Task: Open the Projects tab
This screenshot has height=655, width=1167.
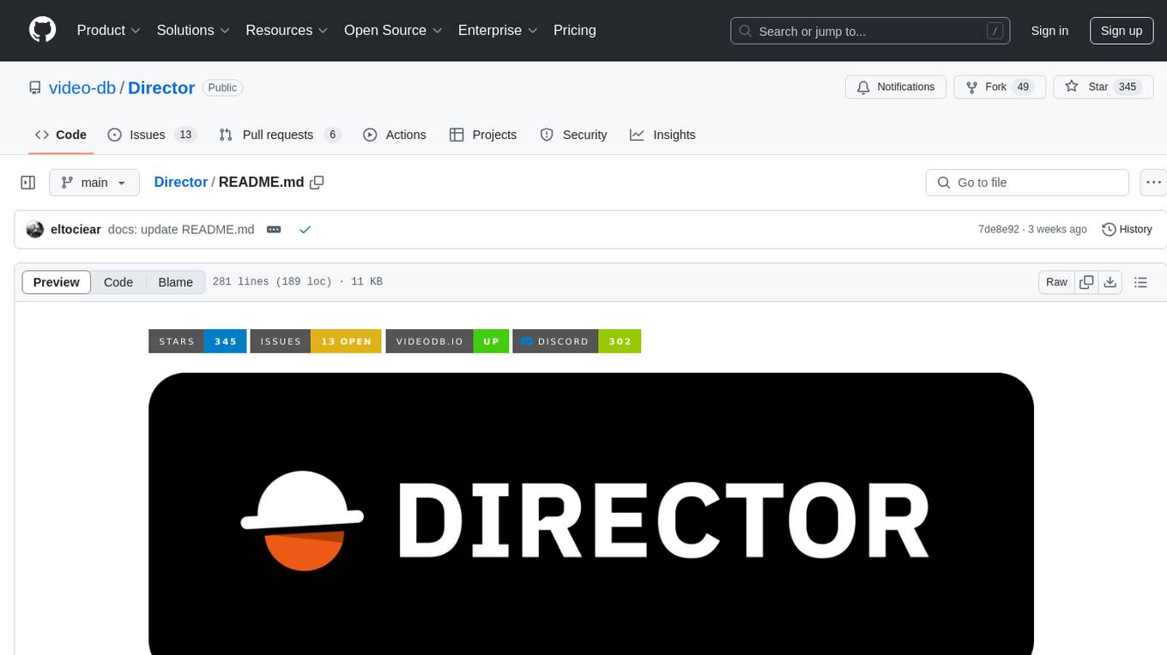Action: [x=483, y=135]
